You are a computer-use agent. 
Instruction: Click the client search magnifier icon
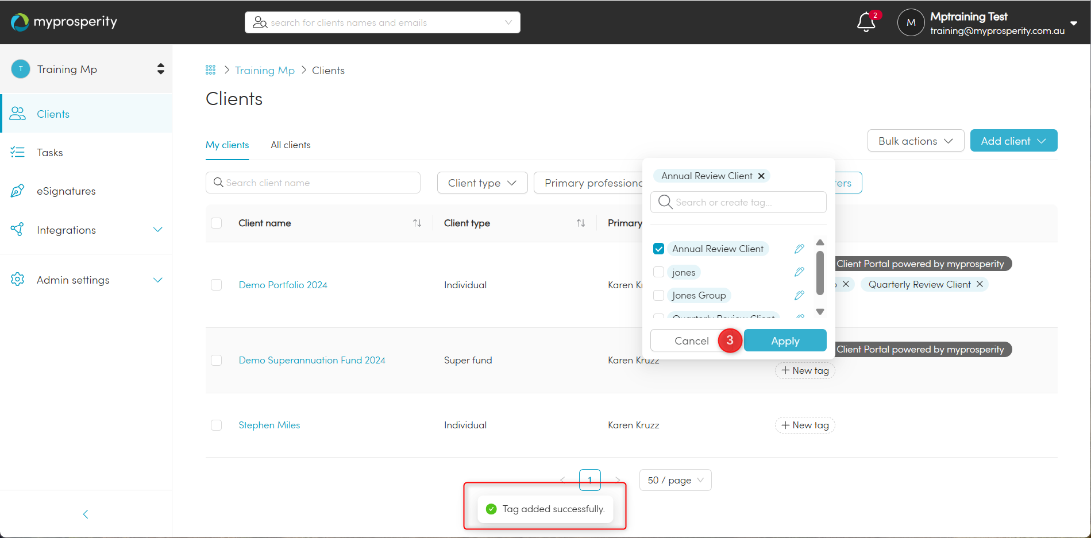pyautogui.click(x=218, y=183)
